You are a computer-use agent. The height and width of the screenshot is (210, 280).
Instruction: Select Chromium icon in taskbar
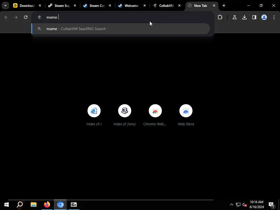point(60,205)
